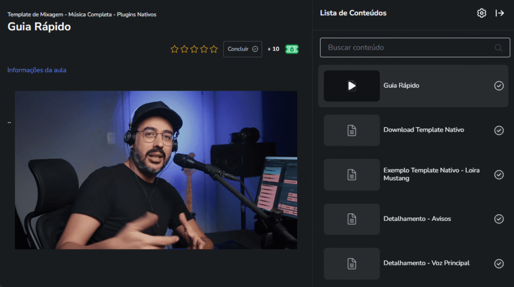Screen dimensions: 514x287
Task: Select Detalhamento - Avisos title text
Action: (x=417, y=218)
